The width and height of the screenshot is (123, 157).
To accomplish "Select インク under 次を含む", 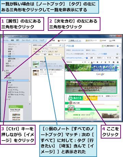I will pos(10,85).
